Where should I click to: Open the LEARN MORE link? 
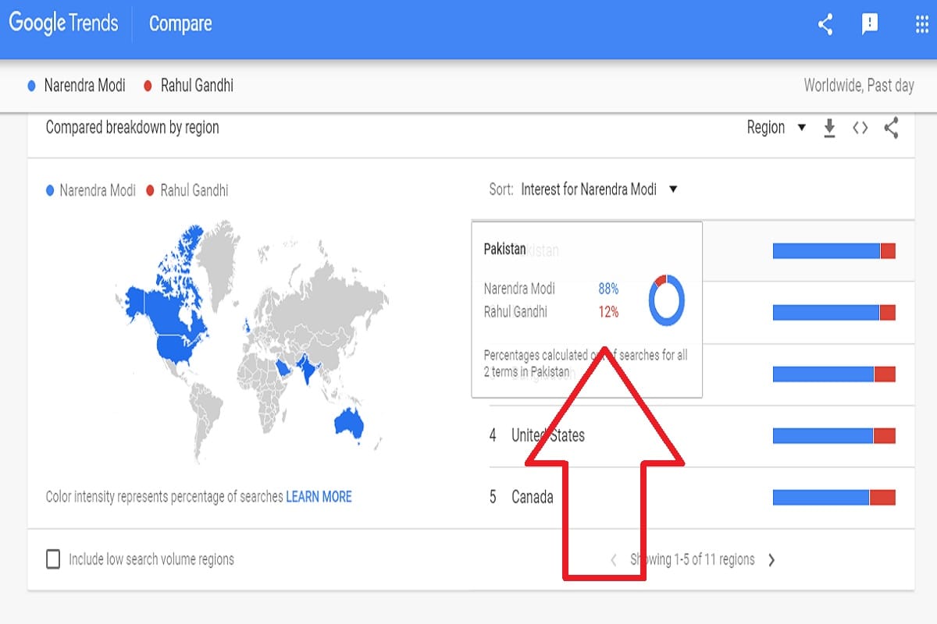tap(319, 497)
